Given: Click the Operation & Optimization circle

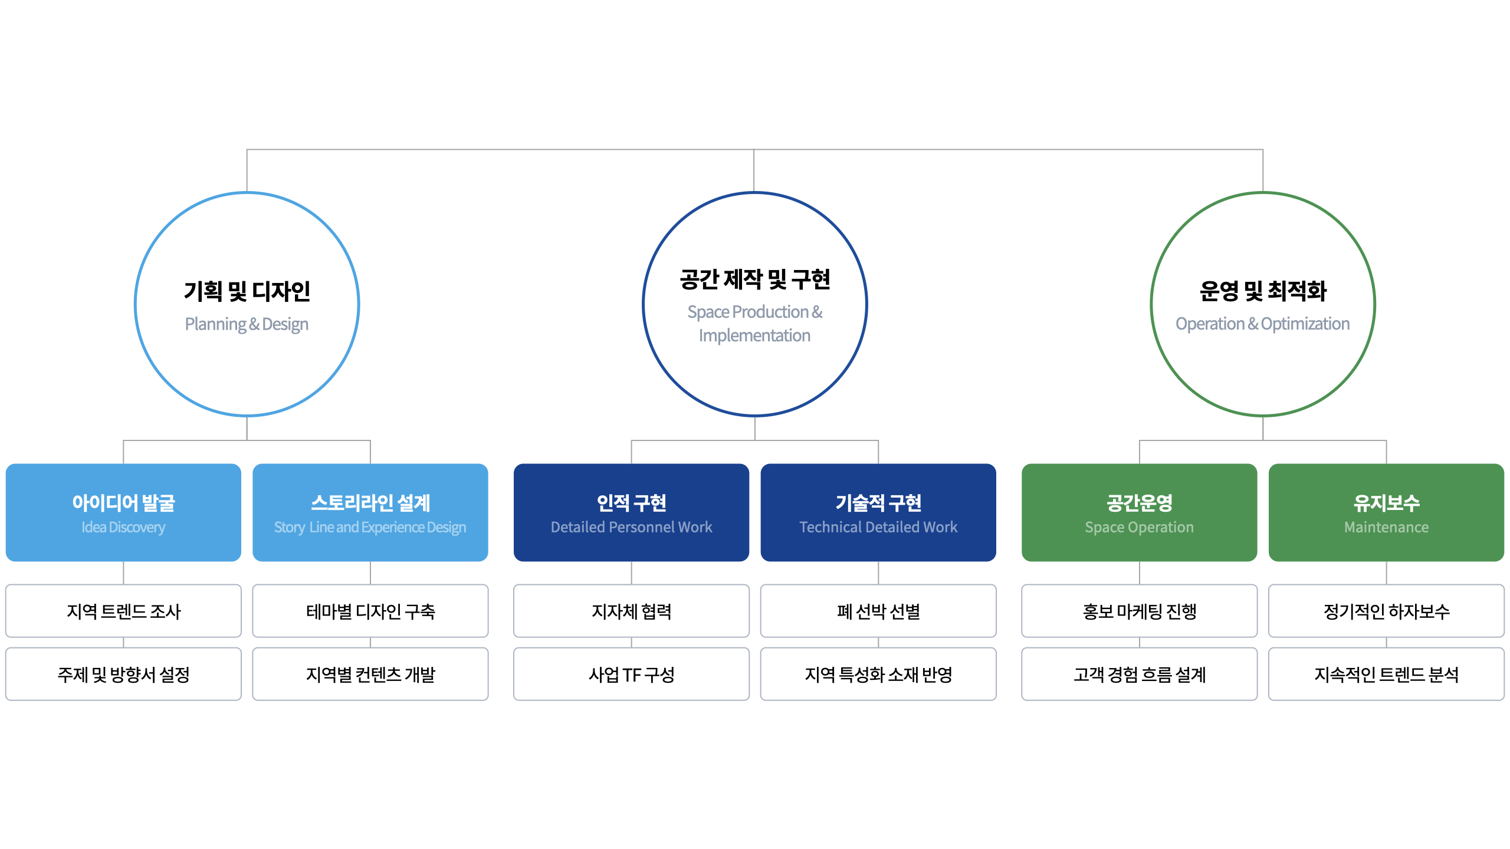Looking at the screenshot, I should pos(1263,304).
